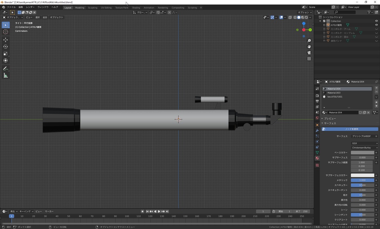
Task: Collapse the Collection tree in outliner
Action: click(x=320, y=21)
